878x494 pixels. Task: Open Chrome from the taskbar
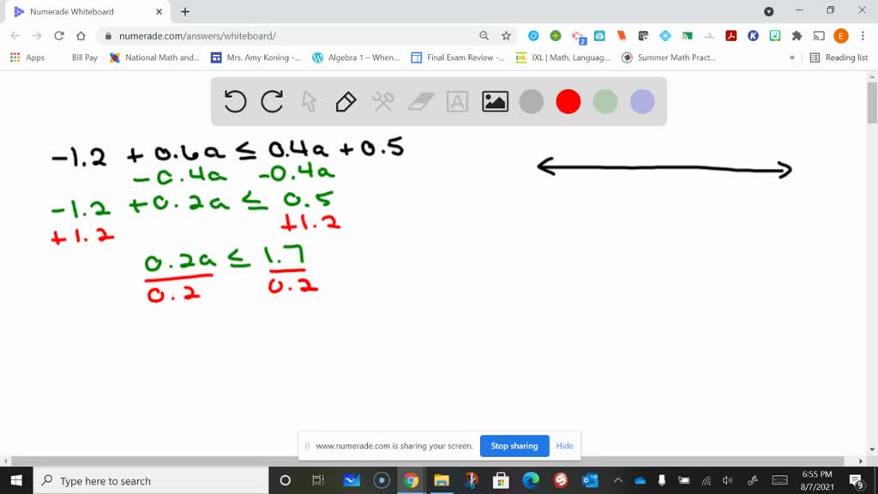coord(411,480)
